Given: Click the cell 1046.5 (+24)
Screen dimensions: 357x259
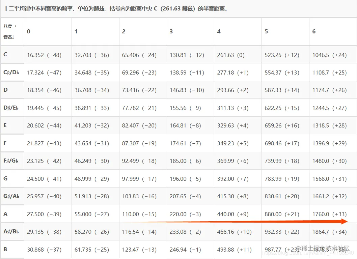Looking at the screenshot, I should pos(333,55).
